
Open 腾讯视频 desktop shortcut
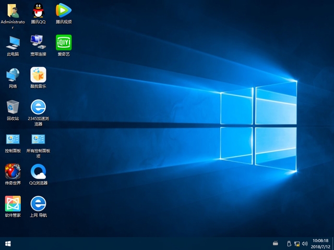64,10
